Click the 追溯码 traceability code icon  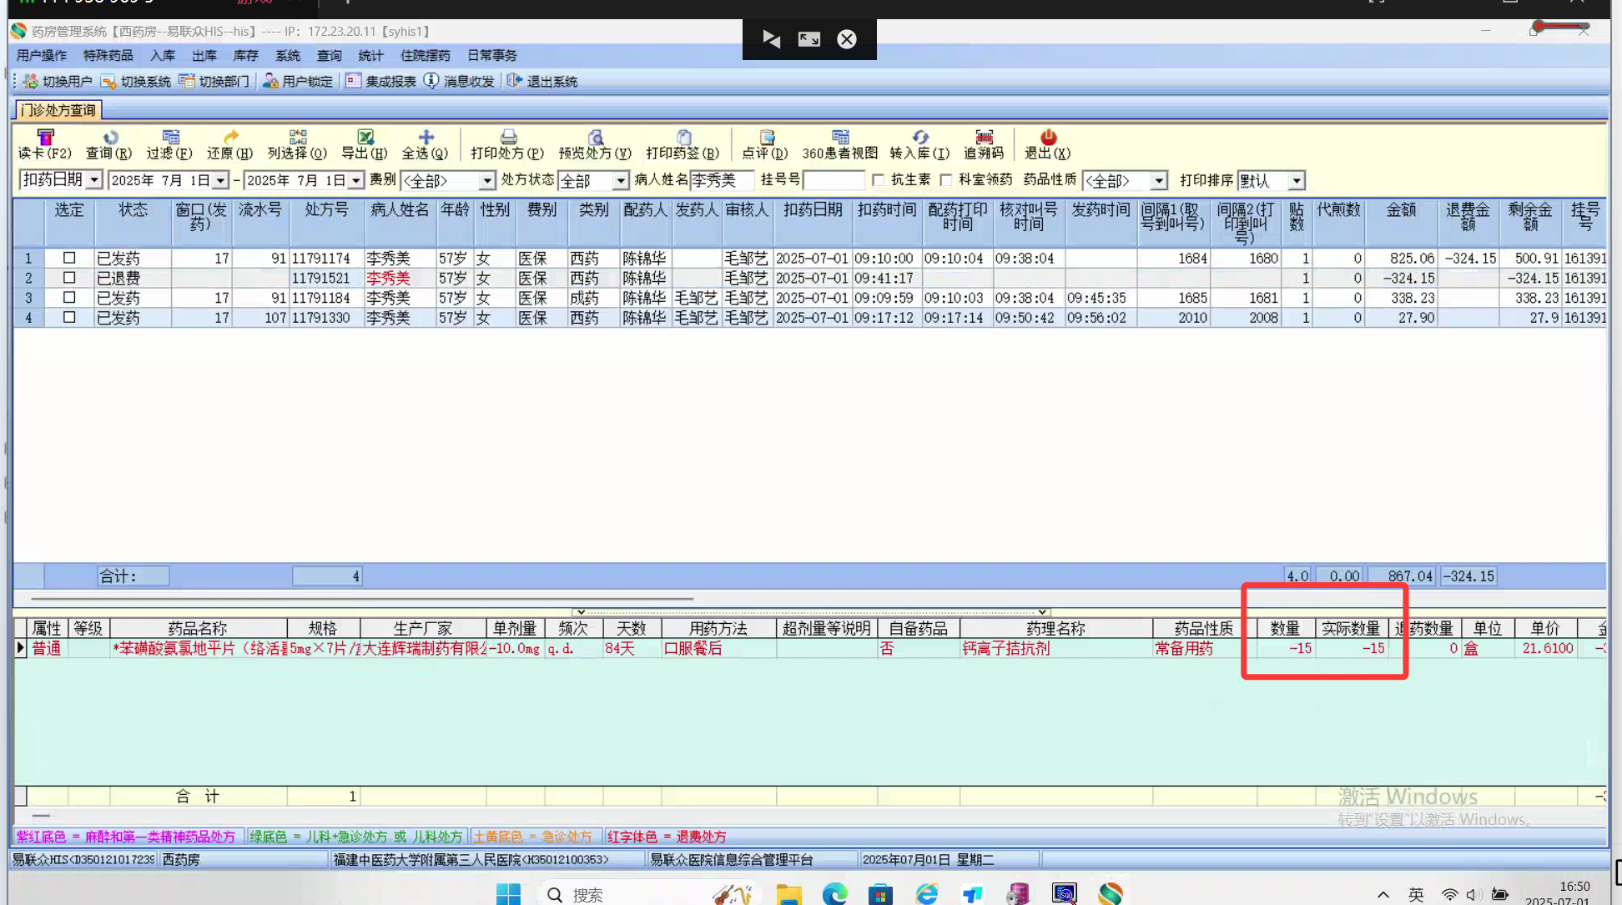(x=984, y=138)
